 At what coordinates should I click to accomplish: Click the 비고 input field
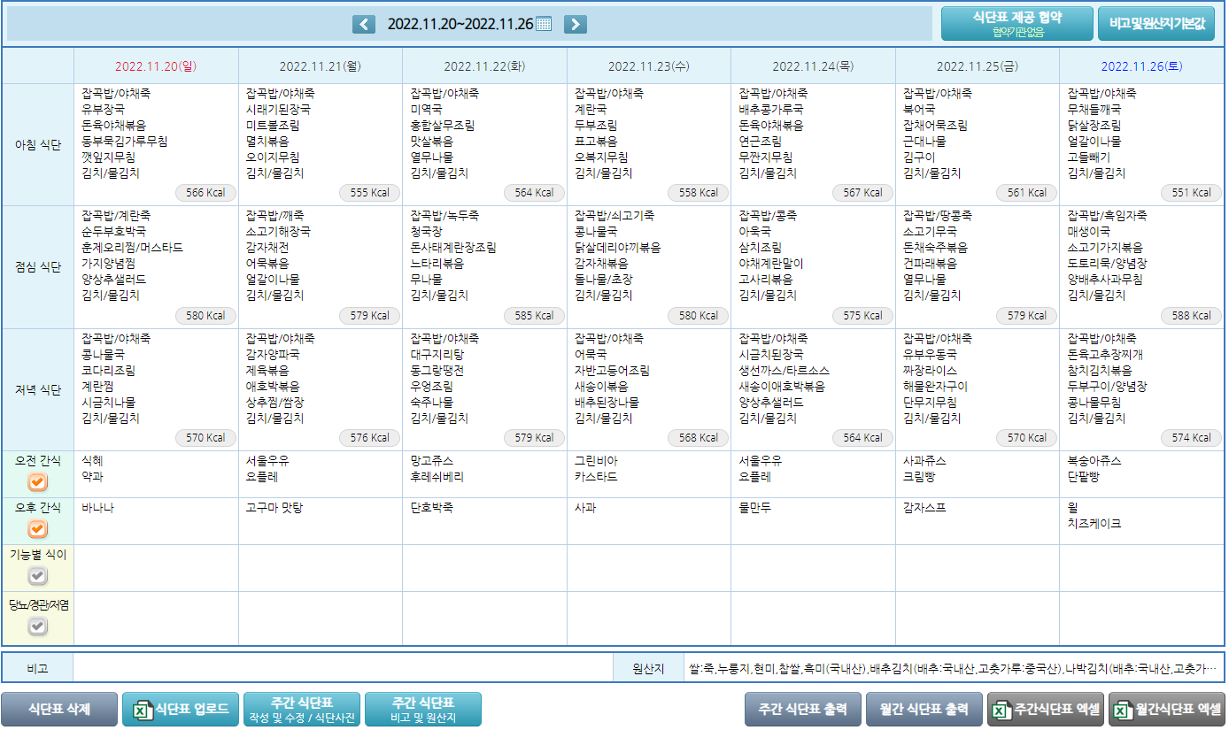[x=344, y=669]
